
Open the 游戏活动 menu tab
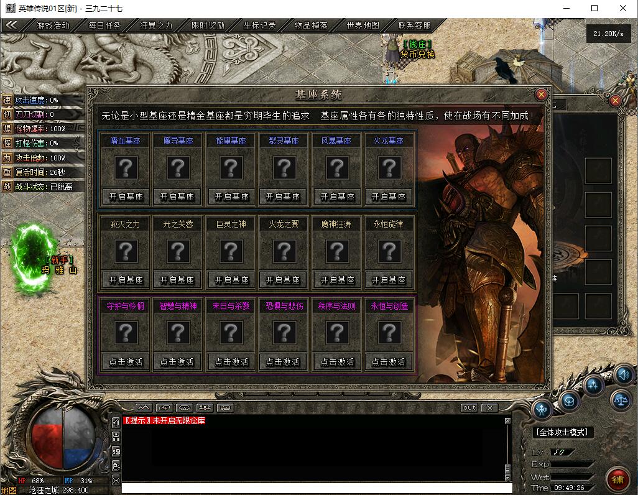coord(53,25)
